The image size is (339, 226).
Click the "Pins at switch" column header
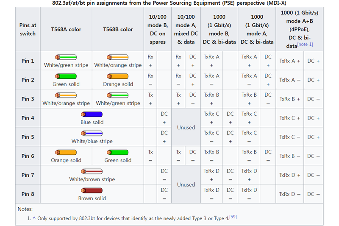[28, 29]
